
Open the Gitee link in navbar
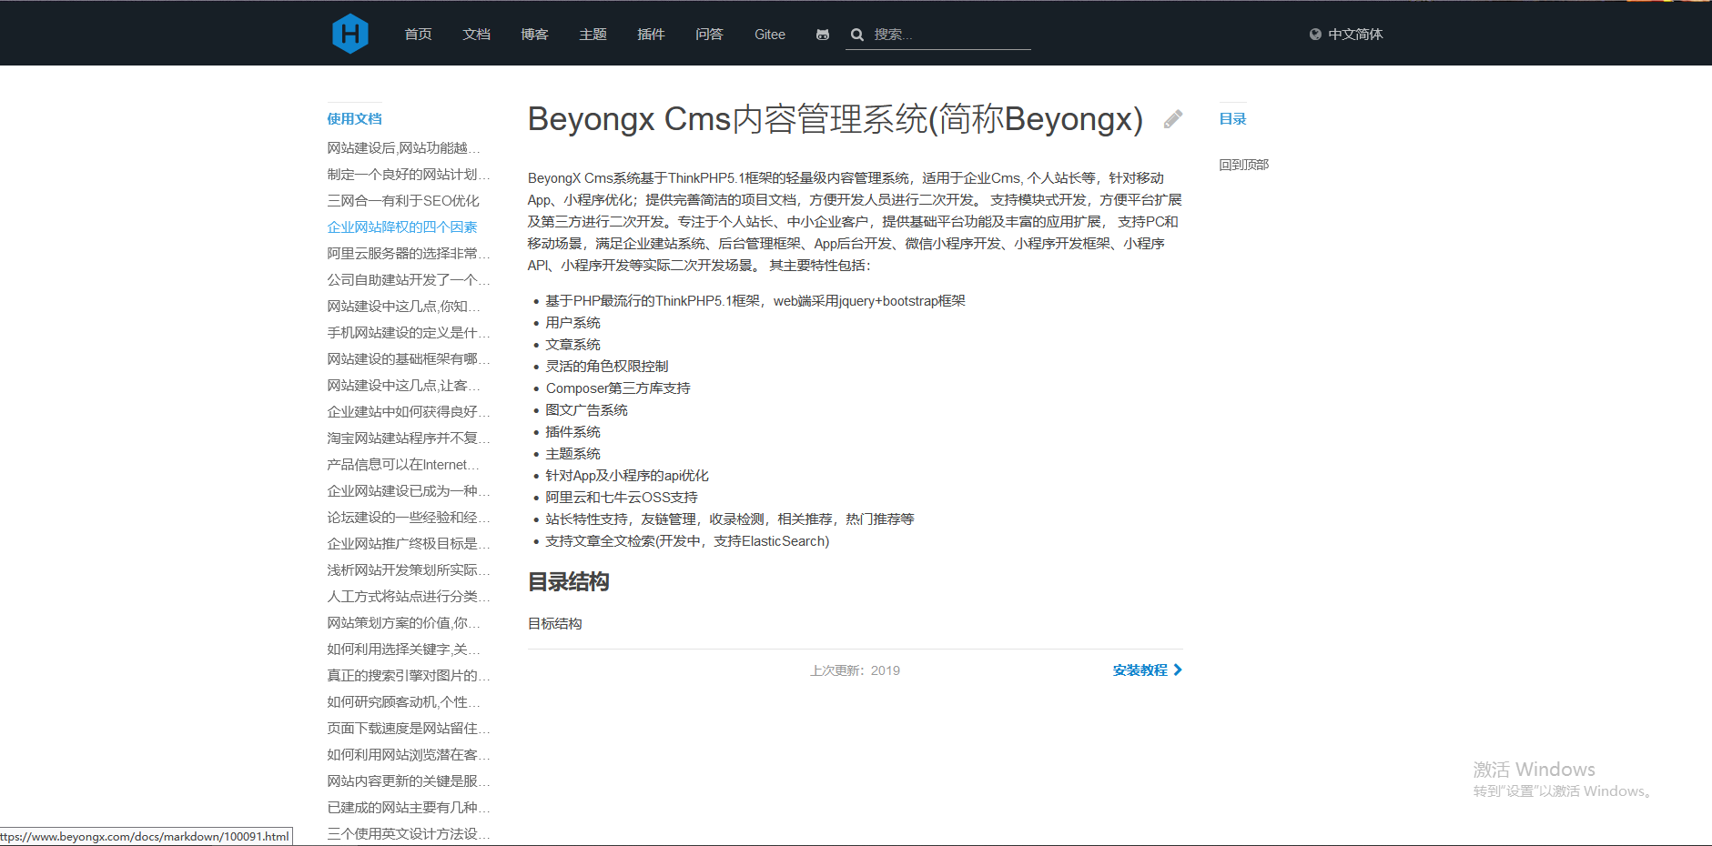pyautogui.click(x=770, y=35)
